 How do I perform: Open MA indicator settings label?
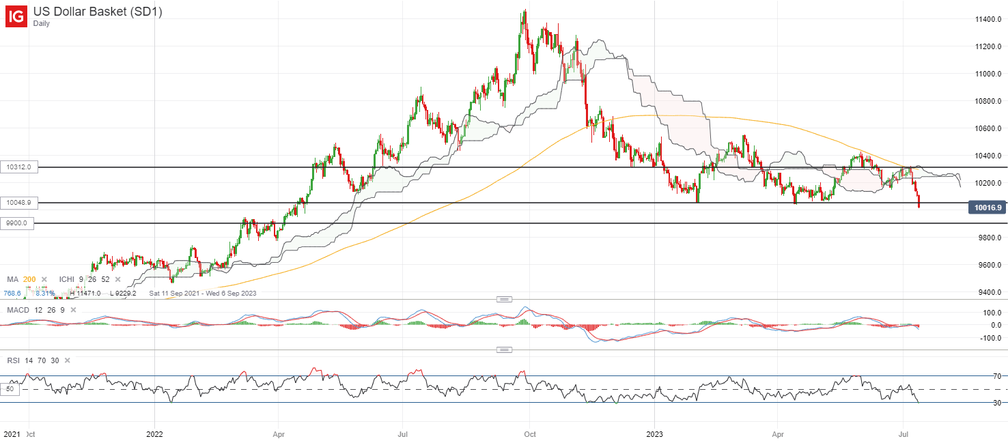(x=12, y=280)
